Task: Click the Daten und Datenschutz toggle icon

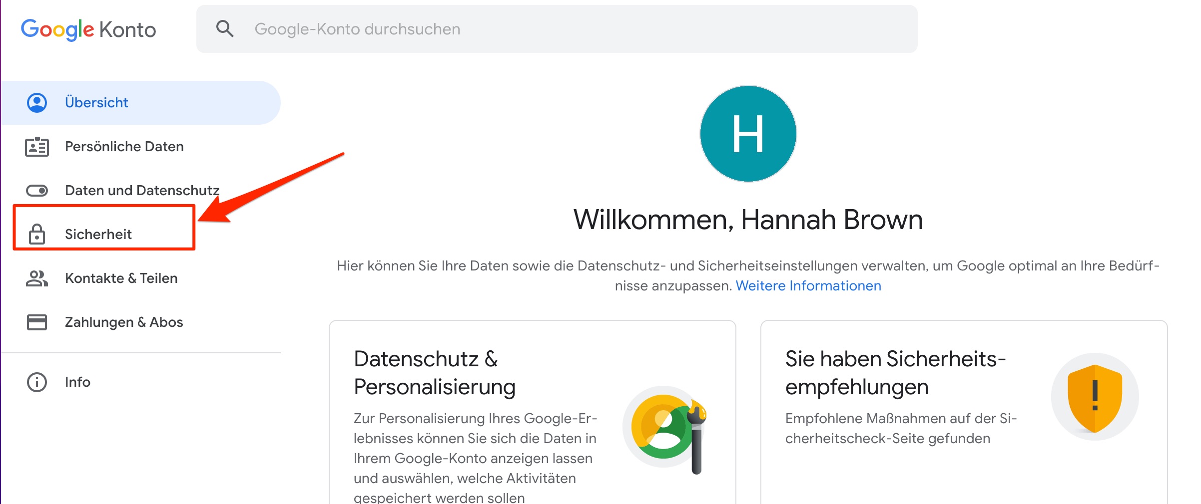Action: 37,191
